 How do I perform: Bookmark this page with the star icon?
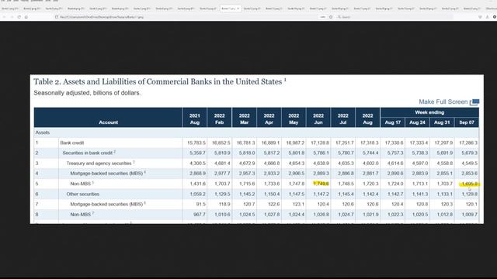coord(331,17)
